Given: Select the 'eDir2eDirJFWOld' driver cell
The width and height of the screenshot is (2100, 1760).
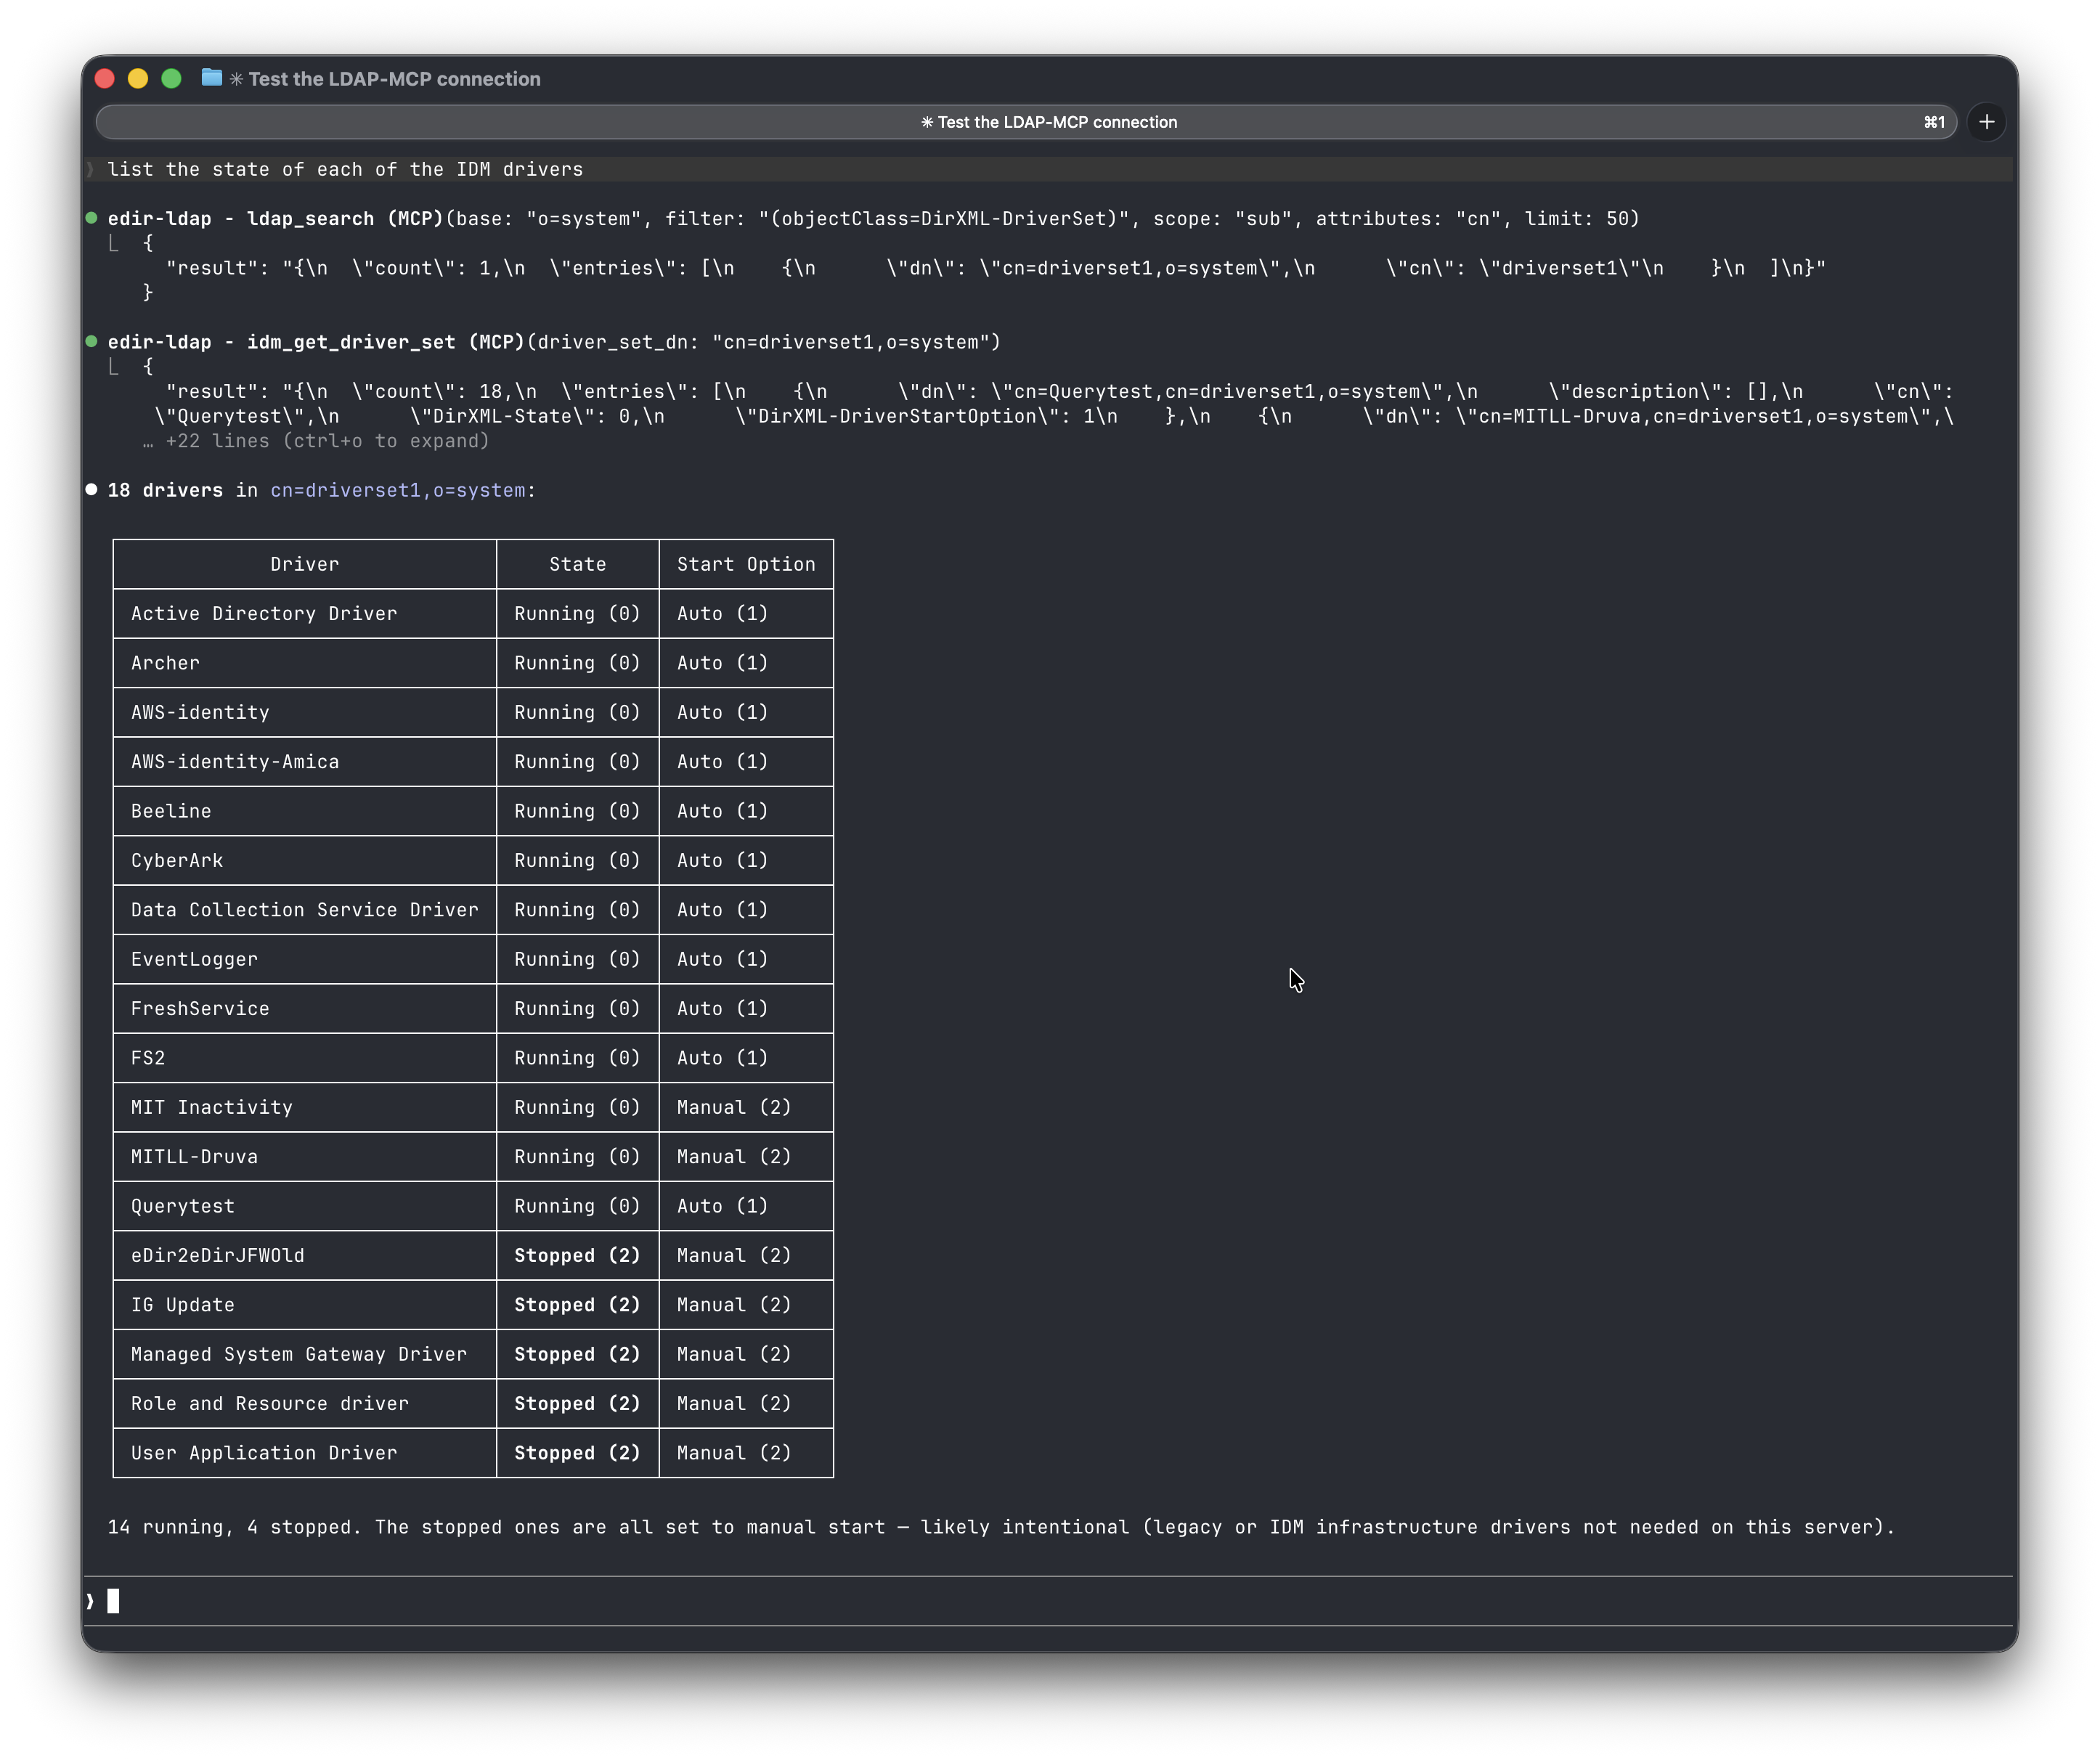Looking at the screenshot, I should pos(305,1255).
